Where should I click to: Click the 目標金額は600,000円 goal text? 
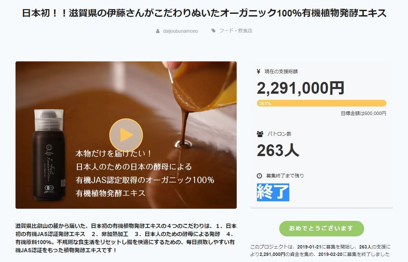coord(363,113)
